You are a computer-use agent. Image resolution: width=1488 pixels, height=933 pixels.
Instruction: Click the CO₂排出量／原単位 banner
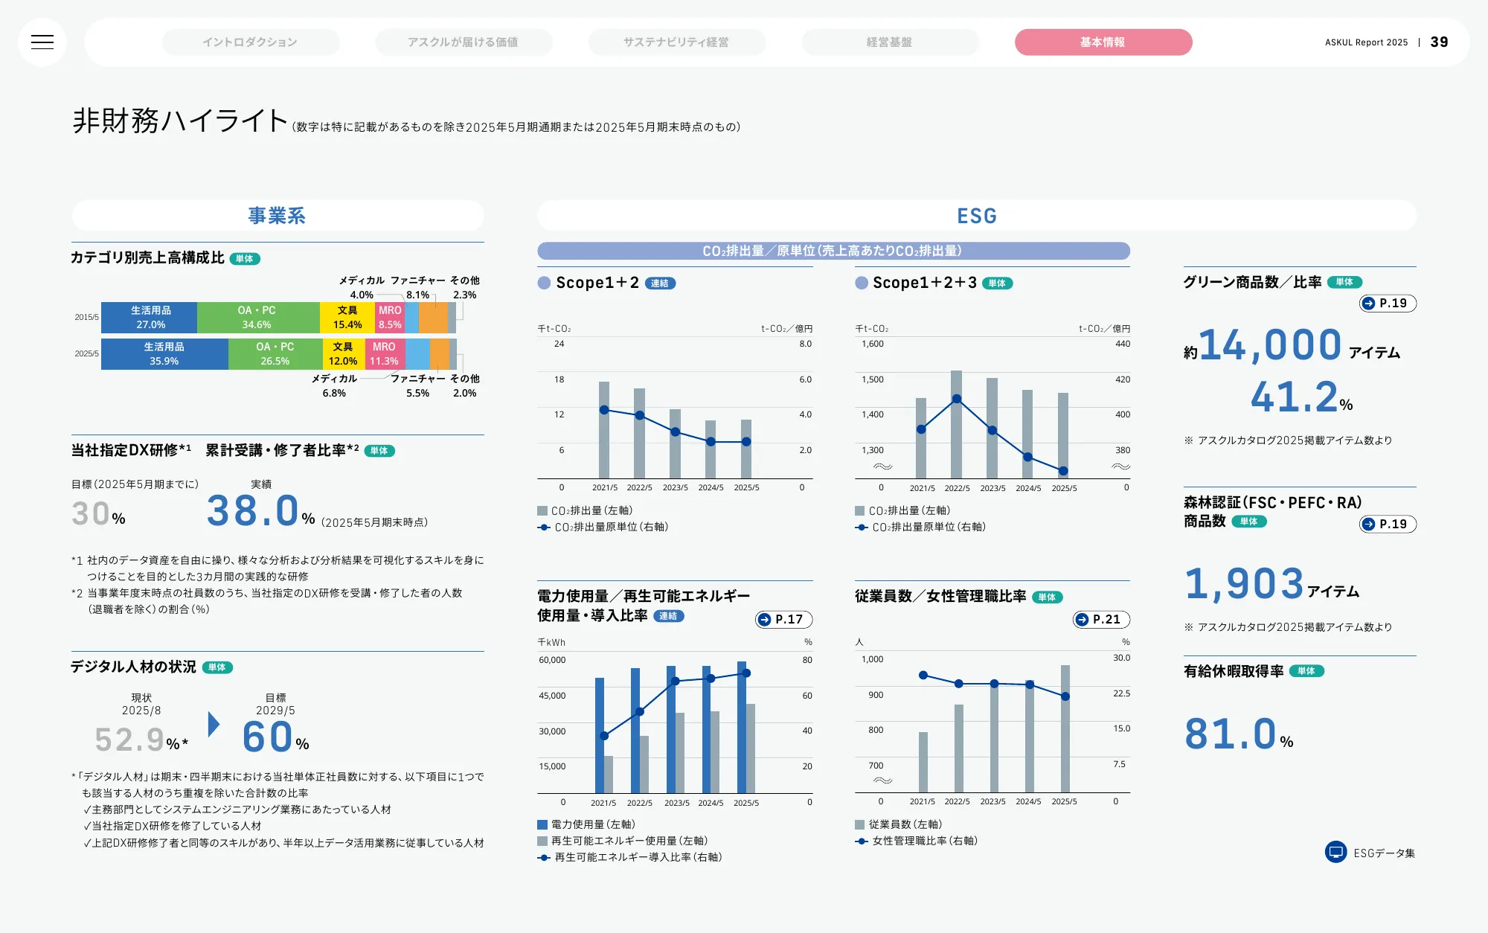[833, 251]
